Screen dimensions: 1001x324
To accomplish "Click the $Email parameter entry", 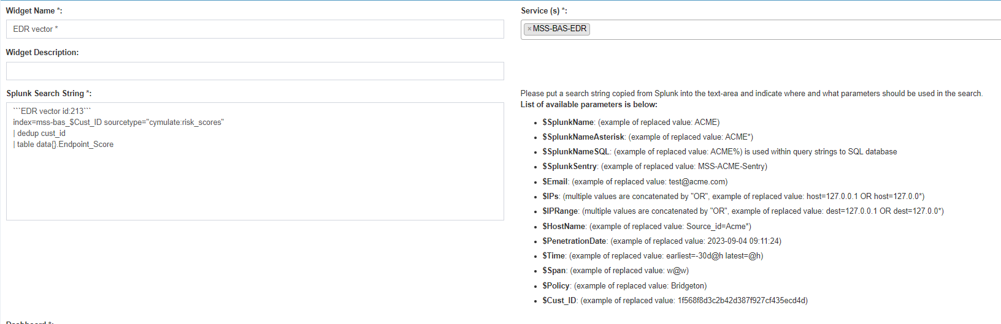I will [x=635, y=181].
